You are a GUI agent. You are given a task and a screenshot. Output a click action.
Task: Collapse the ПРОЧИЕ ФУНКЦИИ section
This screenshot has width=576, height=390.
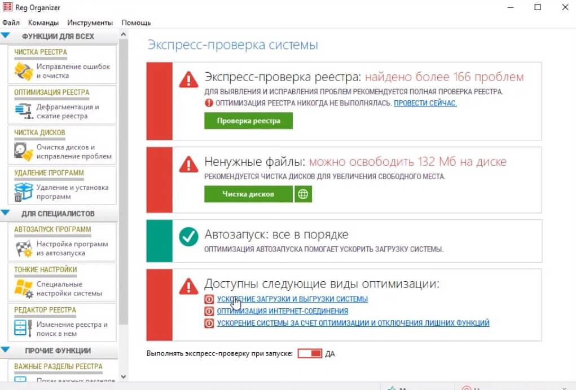[x=6, y=349]
